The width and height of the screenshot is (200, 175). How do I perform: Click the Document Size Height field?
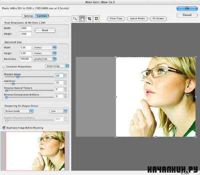[x=26, y=53]
